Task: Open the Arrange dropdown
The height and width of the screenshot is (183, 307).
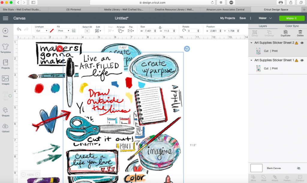Action: (121, 31)
